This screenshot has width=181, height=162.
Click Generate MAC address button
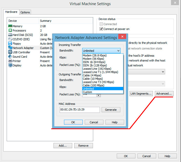tap(111, 110)
